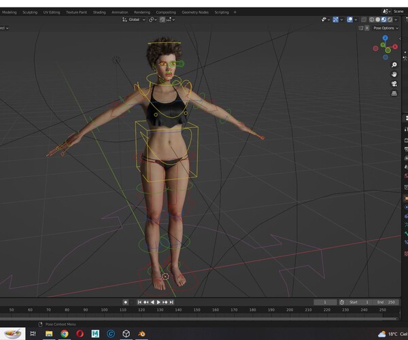Click the End frame field

pyautogui.click(x=386, y=303)
